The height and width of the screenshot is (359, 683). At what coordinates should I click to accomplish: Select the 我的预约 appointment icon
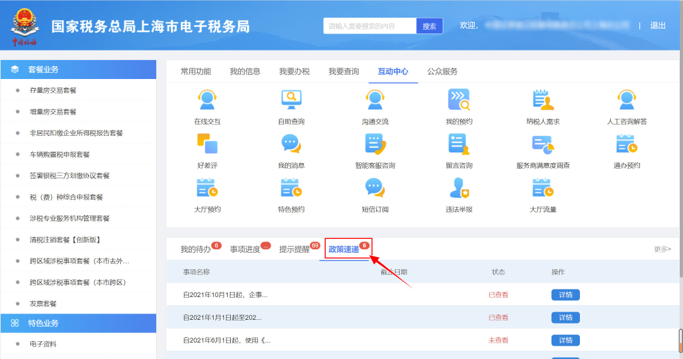click(x=458, y=100)
